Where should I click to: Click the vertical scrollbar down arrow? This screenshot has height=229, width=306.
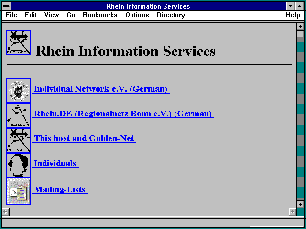click(300, 204)
